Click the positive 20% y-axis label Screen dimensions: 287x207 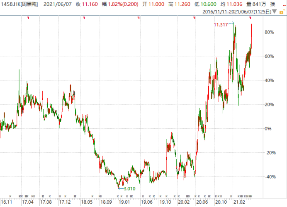tap(269, 104)
